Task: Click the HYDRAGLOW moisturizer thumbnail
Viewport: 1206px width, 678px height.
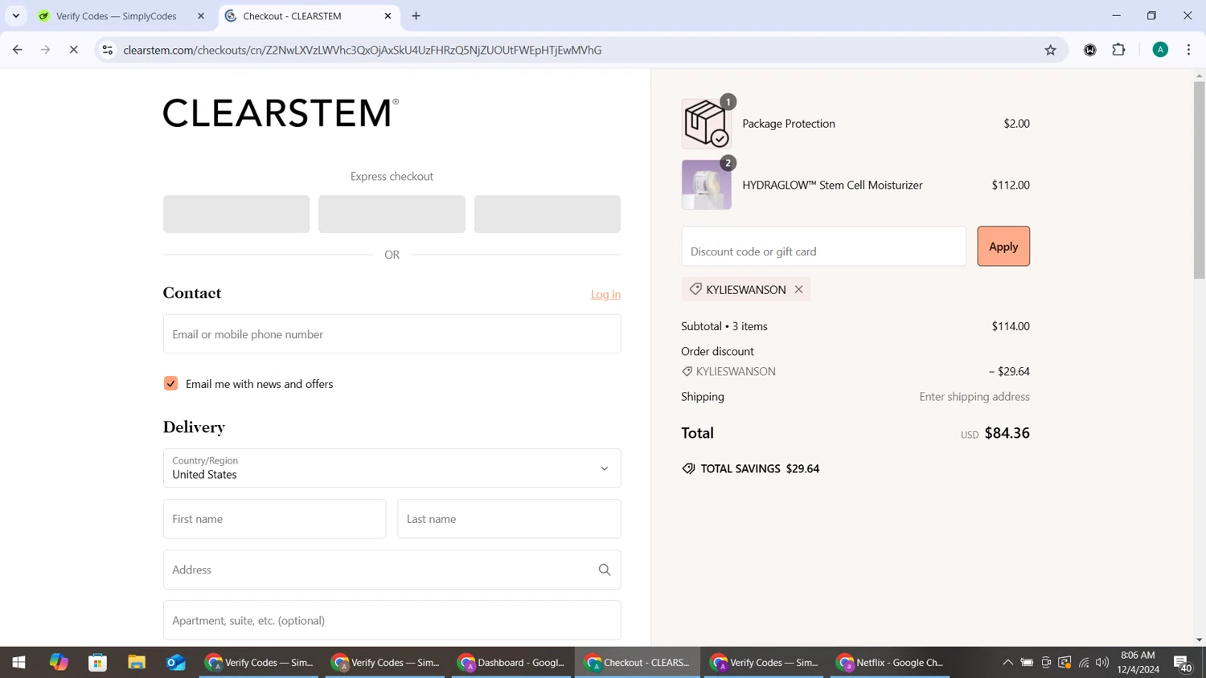Action: coord(706,185)
